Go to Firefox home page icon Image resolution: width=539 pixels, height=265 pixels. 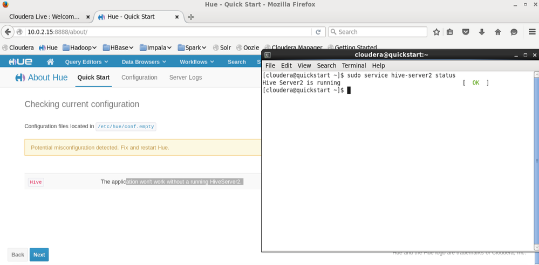click(498, 32)
